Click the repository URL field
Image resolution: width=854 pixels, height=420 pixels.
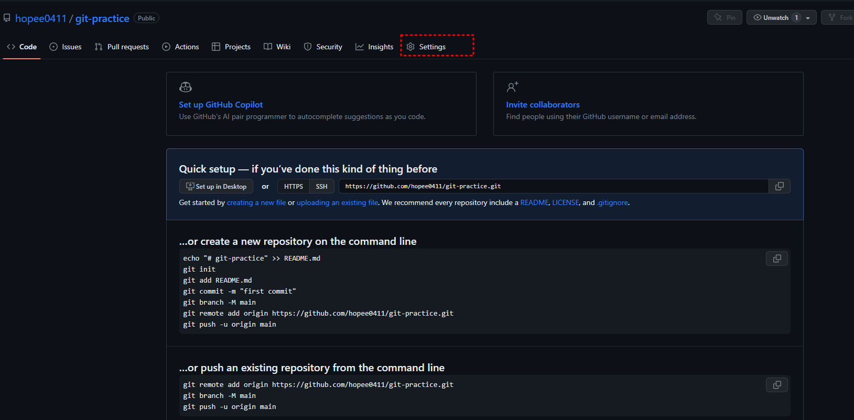pos(554,186)
